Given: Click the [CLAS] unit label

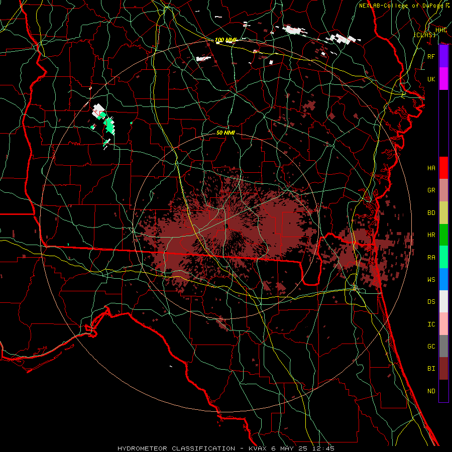Looking at the screenshot, I should pyautogui.click(x=424, y=35).
